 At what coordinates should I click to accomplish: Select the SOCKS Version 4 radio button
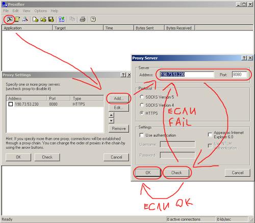pyautogui.click(x=142, y=105)
